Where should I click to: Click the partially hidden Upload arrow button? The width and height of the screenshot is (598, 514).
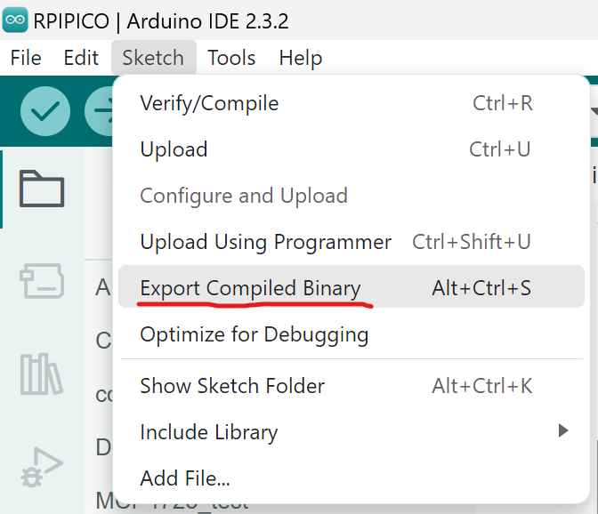pyautogui.click(x=99, y=111)
